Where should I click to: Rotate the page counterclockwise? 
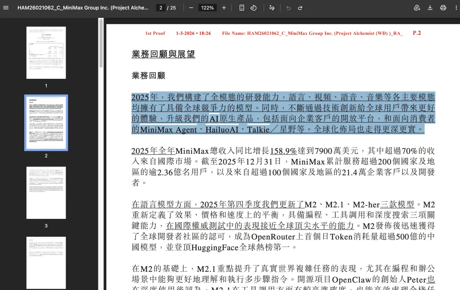tap(253, 7)
